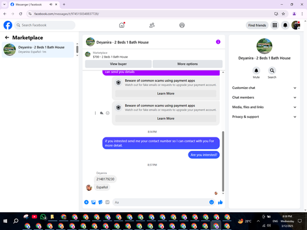Open the Windows Start menu
The width and height of the screenshot is (307, 230).
tap(6, 221)
